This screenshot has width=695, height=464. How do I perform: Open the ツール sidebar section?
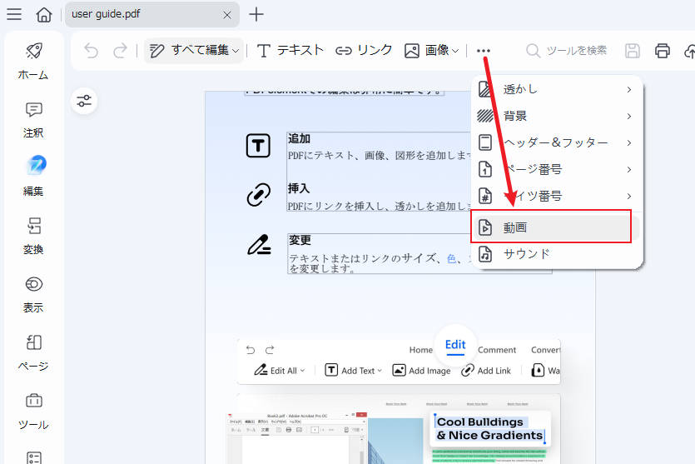click(x=33, y=411)
